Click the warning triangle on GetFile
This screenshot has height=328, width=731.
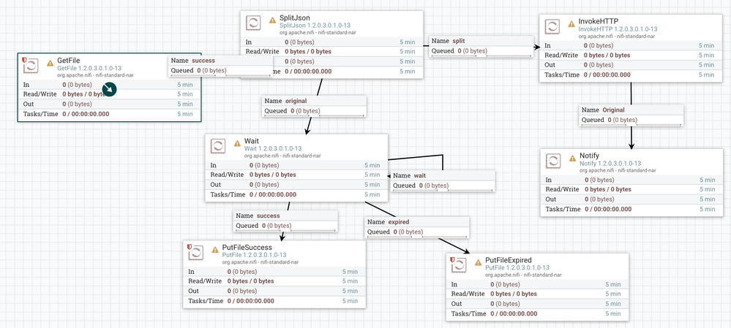tap(50, 63)
